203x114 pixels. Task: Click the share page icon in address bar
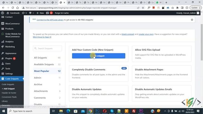[138, 8]
